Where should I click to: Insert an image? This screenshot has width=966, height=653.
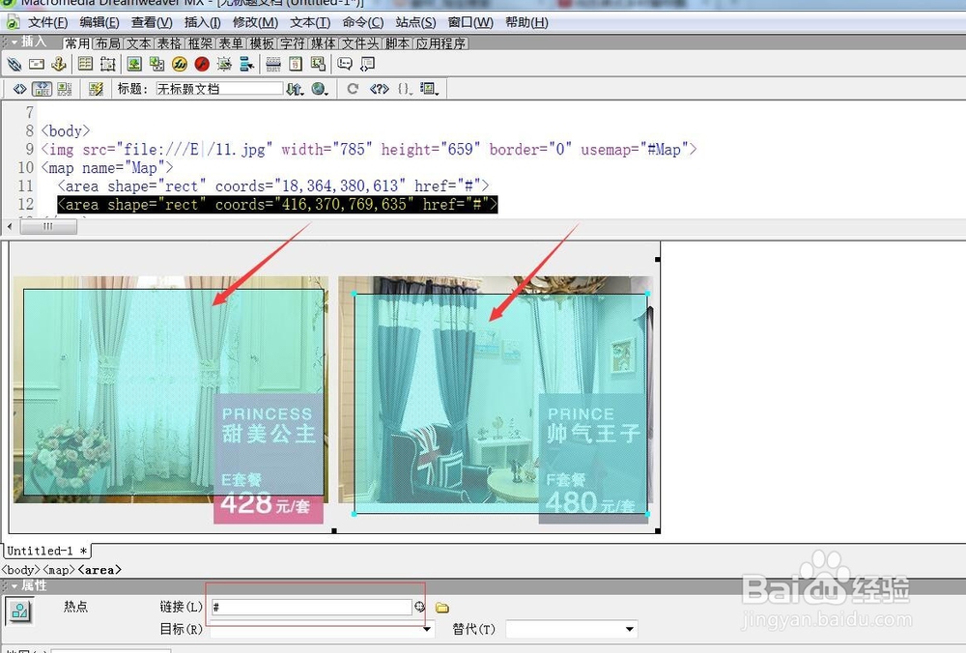134,64
